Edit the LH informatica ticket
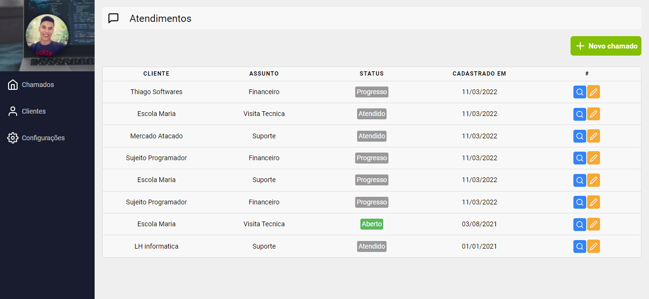The width and height of the screenshot is (649, 299). [593, 246]
